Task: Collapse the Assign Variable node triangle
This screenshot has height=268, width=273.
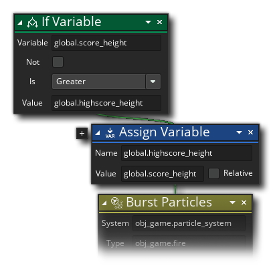Action: (x=98, y=133)
